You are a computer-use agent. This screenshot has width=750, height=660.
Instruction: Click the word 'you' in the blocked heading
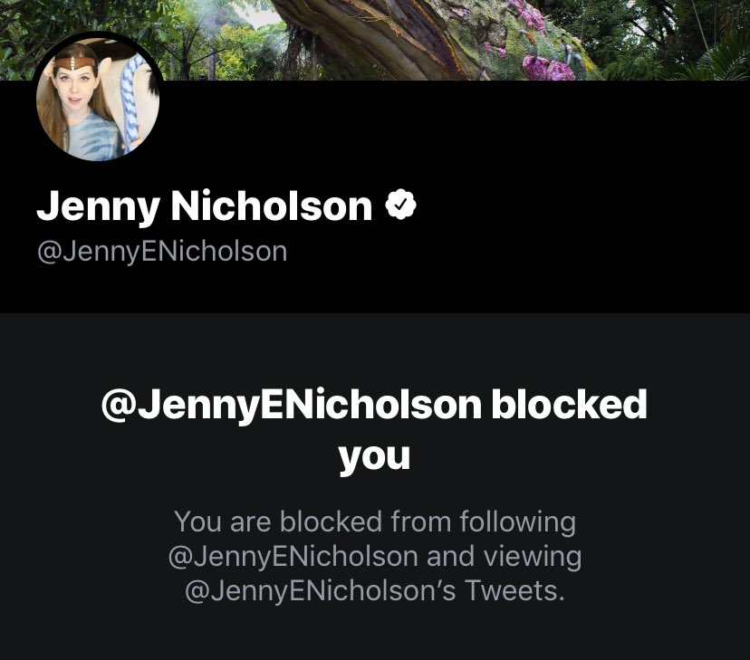(374, 457)
